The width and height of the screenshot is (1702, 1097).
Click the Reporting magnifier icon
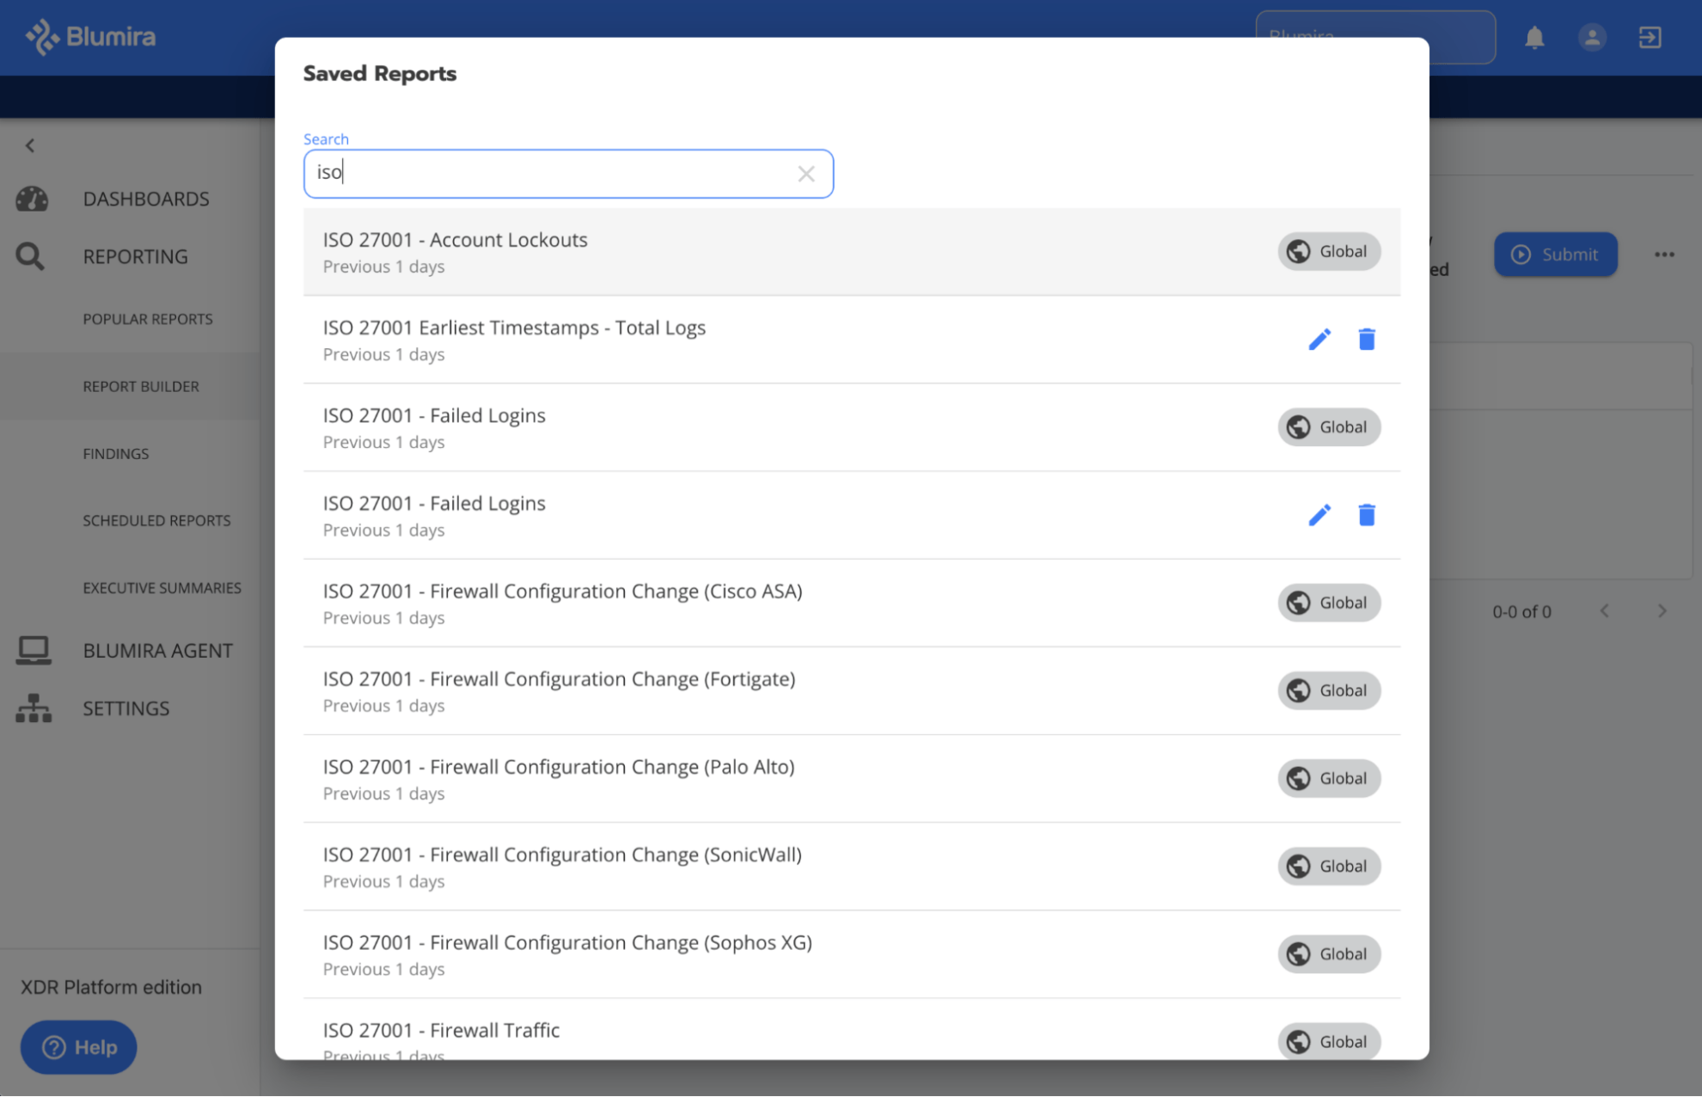pos(30,255)
